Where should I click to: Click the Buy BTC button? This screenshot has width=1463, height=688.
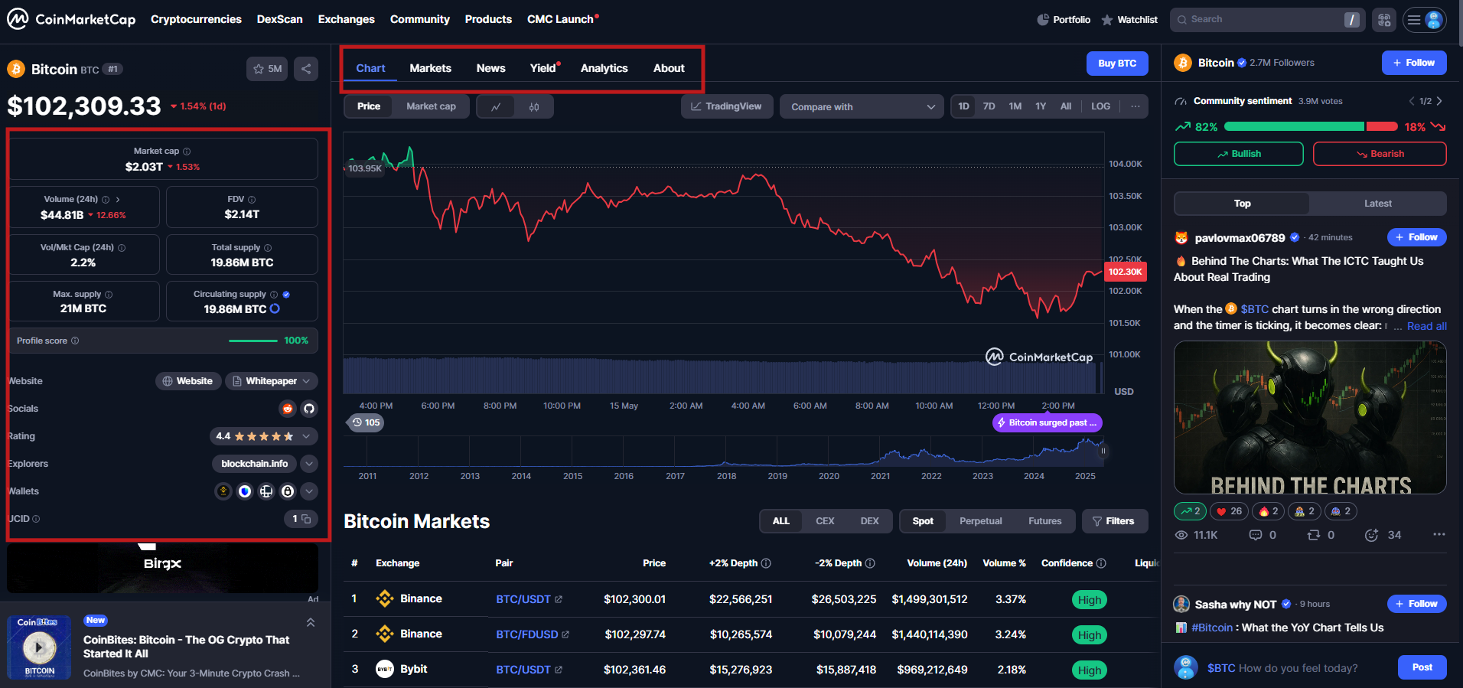[1117, 64]
